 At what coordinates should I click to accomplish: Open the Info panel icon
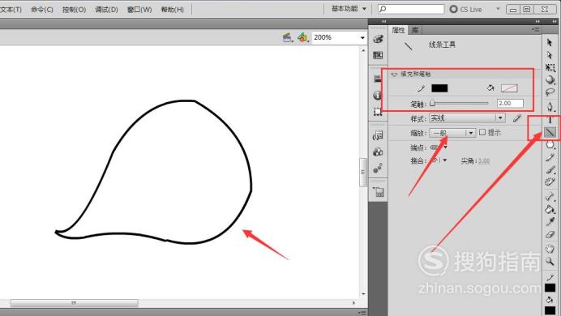[378, 95]
